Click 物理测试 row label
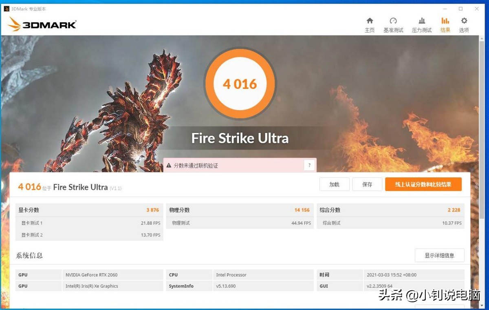 coord(181,223)
